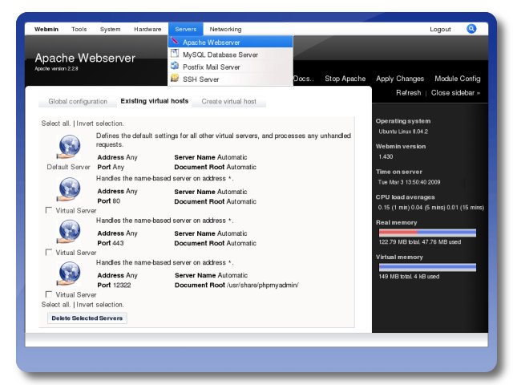Click the Stop Apache link
This screenshot has width=513, height=385.
[x=345, y=79]
